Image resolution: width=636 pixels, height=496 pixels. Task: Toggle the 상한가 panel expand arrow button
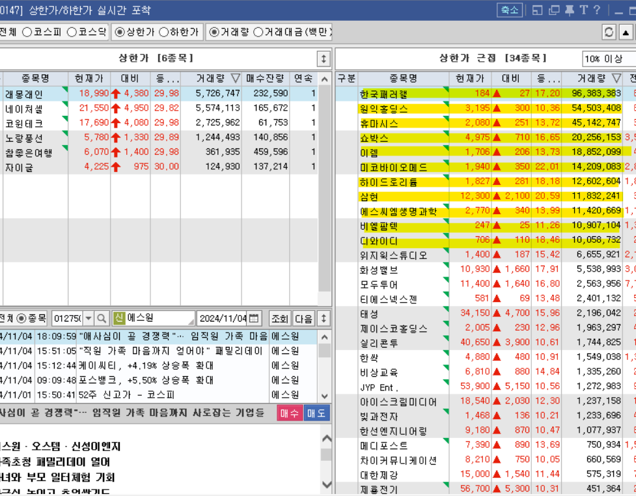(324, 59)
